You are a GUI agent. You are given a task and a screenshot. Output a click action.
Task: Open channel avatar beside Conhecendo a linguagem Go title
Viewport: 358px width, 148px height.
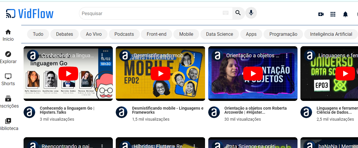(x=29, y=112)
